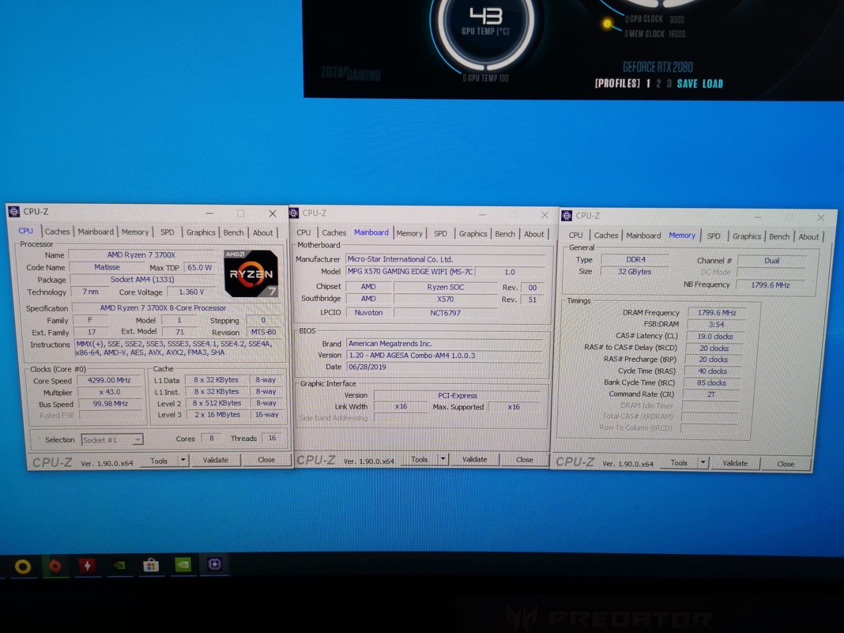The width and height of the screenshot is (844, 633).
Task: Select profile 2 in the ZOTAC overlay
Action: (658, 83)
